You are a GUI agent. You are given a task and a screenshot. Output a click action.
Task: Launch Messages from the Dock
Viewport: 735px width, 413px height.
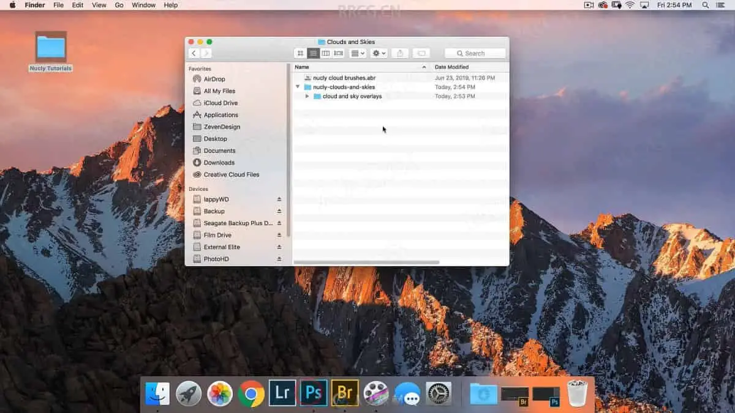tap(407, 393)
